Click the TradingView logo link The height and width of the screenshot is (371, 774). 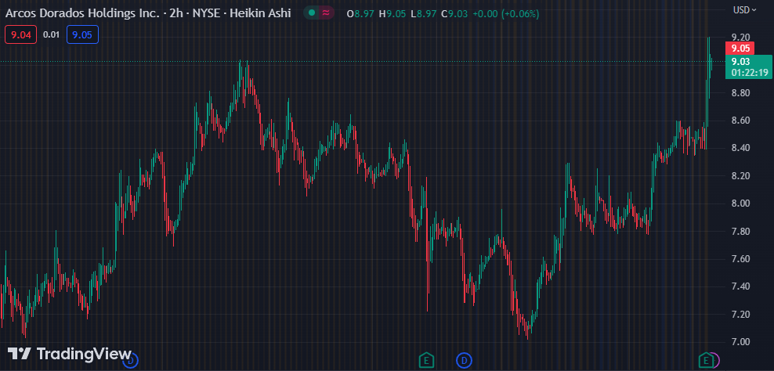coord(70,354)
